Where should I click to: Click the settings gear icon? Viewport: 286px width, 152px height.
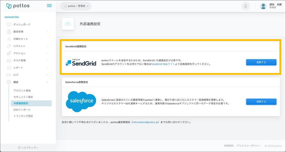(9, 82)
